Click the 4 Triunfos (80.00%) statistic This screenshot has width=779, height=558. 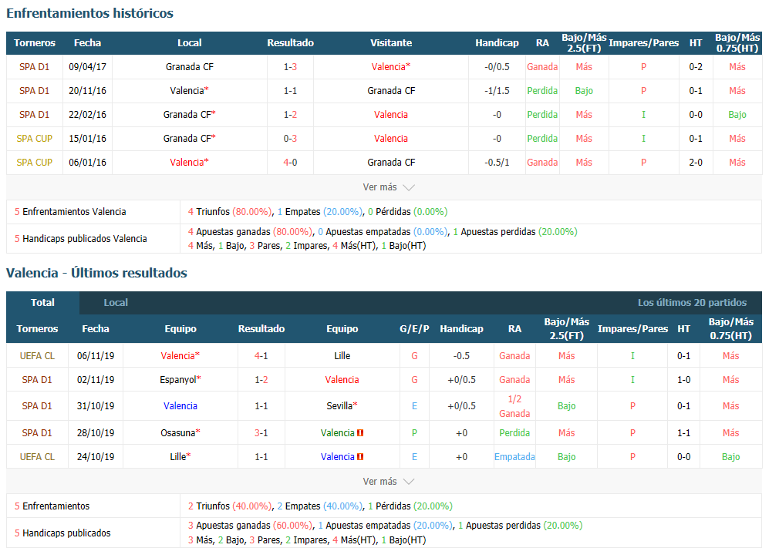pos(230,212)
